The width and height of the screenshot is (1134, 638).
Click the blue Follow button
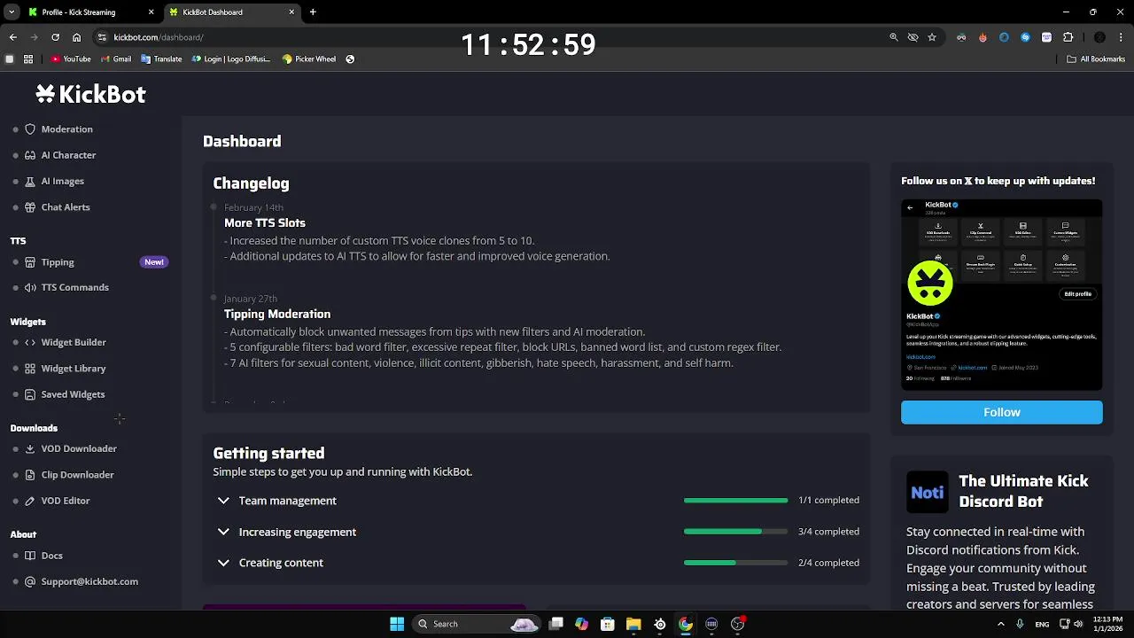[x=1002, y=412]
